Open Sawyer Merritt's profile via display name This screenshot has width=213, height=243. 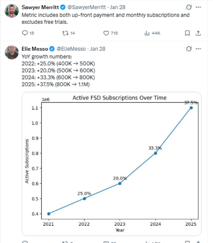(x=40, y=7)
